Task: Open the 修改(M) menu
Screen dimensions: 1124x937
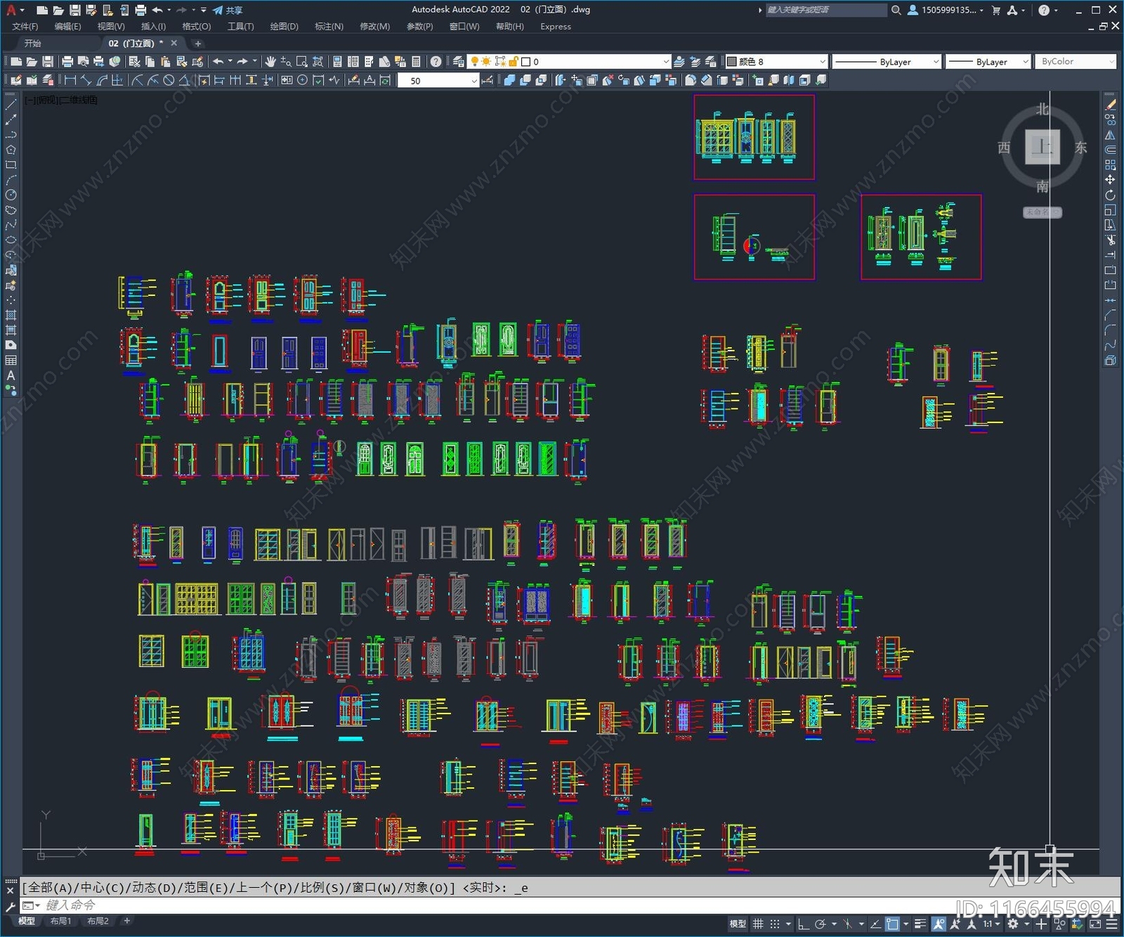Action: tap(374, 27)
